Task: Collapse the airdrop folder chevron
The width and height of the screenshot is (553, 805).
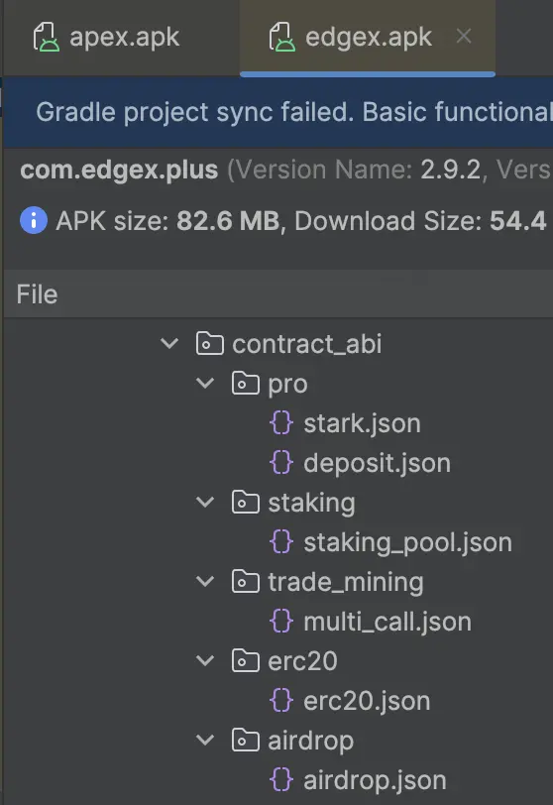Action: tap(205, 741)
